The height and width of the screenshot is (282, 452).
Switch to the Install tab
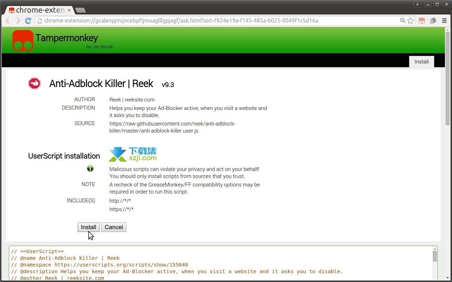click(422, 62)
